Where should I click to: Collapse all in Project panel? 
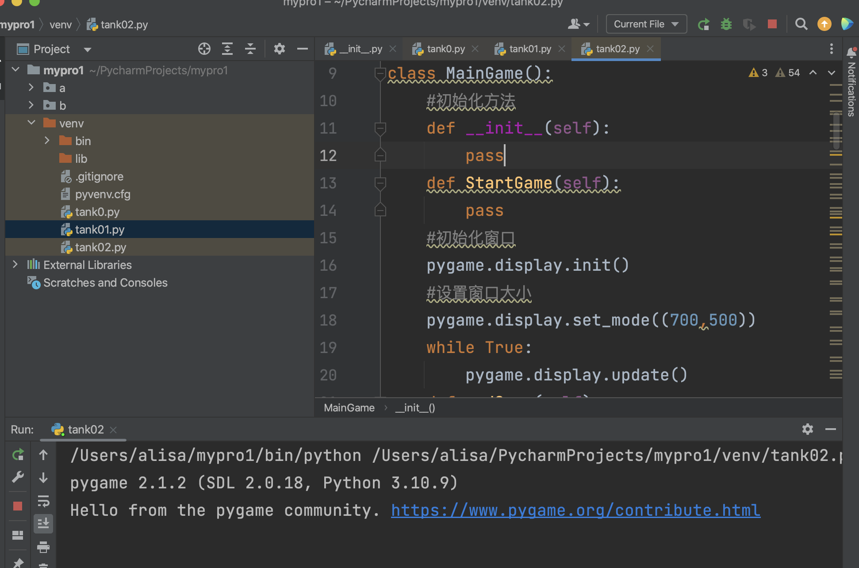(250, 49)
